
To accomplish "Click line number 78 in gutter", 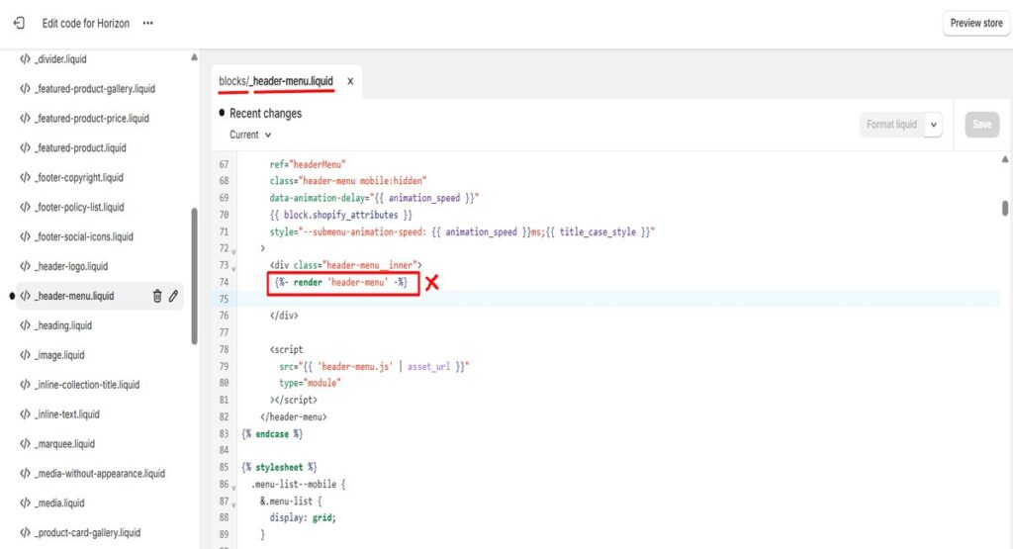I will (x=224, y=349).
